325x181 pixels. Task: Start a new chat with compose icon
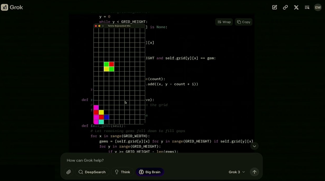pyautogui.click(x=275, y=7)
